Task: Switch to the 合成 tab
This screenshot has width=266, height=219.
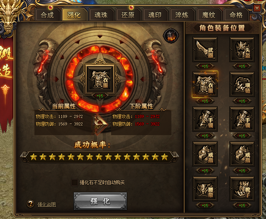Action: pos(48,15)
